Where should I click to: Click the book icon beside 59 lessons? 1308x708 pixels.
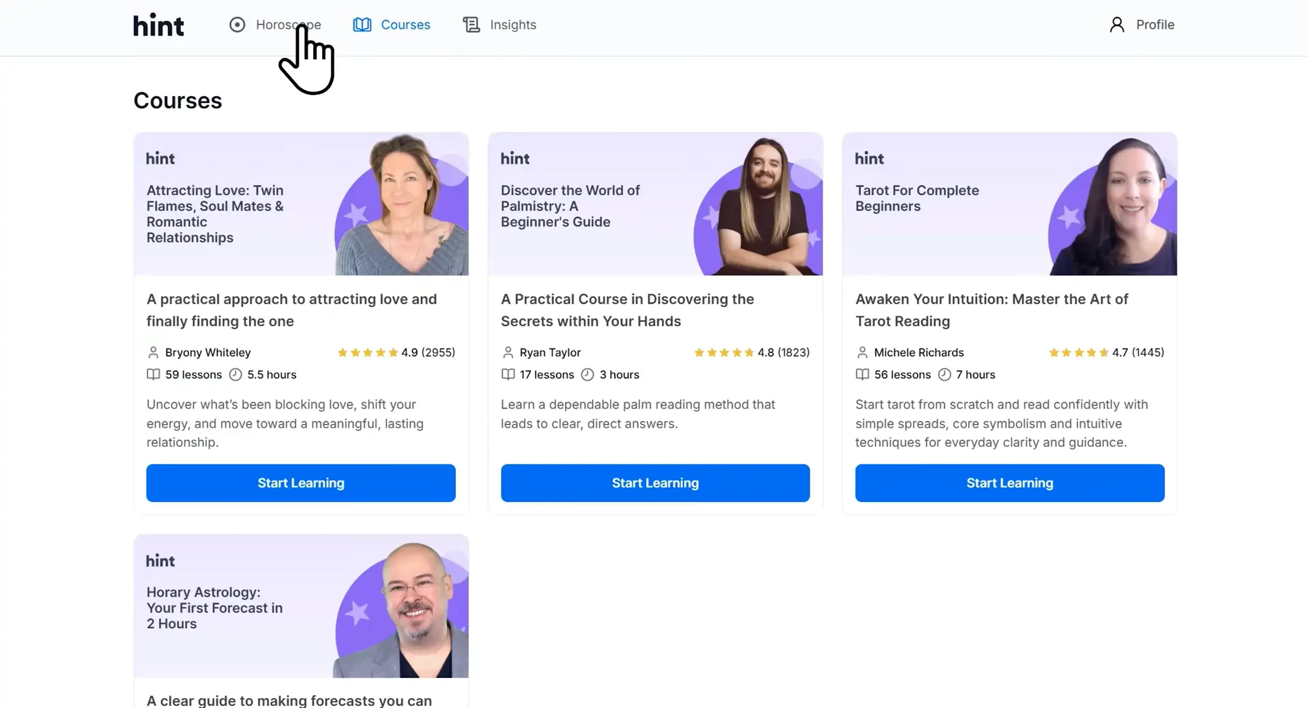[154, 374]
